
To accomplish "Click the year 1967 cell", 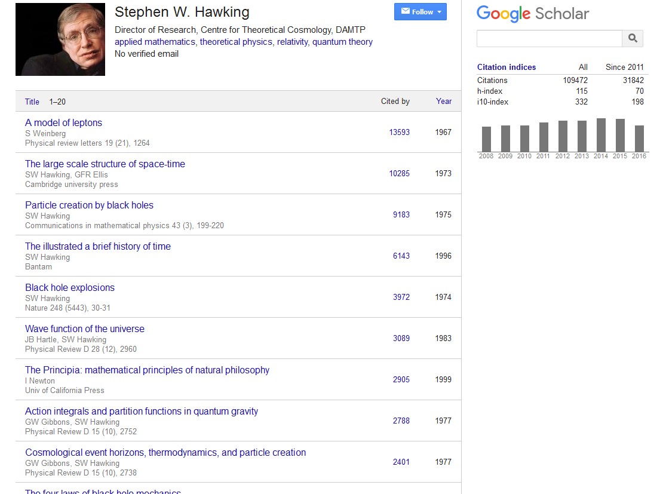I will click(x=443, y=132).
